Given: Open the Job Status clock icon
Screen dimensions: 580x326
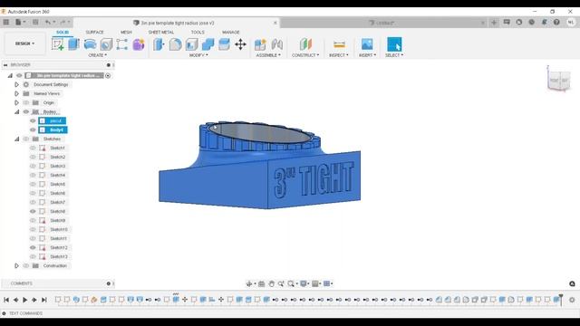Looking at the screenshot, I should [532, 22].
